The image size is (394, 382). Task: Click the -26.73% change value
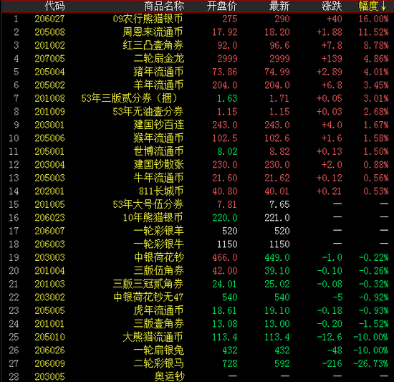(371, 363)
